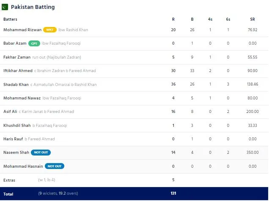Click the CPT badge beside Babar Azam
This screenshot has width=269, height=201.
click(x=34, y=43)
